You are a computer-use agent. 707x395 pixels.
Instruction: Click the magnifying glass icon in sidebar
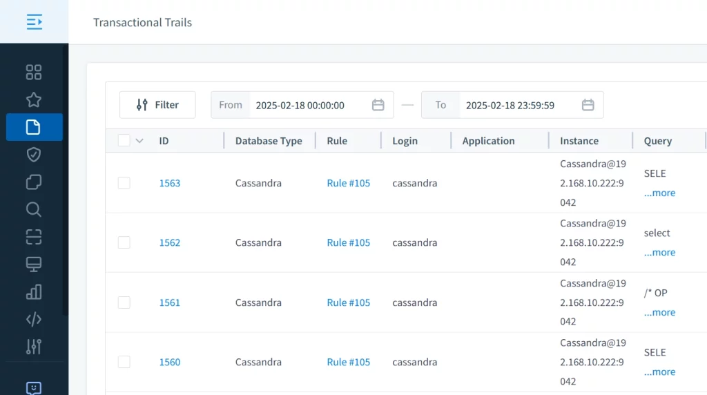pyautogui.click(x=34, y=209)
